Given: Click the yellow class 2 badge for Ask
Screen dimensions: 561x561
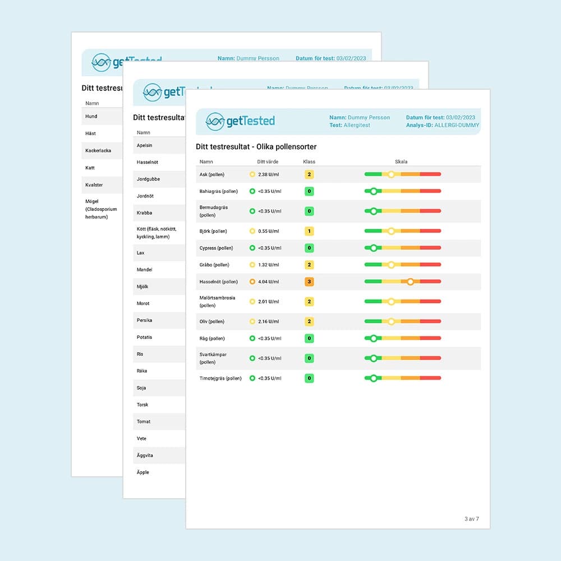Looking at the screenshot, I should pyautogui.click(x=309, y=174).
